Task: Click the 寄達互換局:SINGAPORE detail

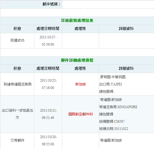Action: tap(118, 107)
